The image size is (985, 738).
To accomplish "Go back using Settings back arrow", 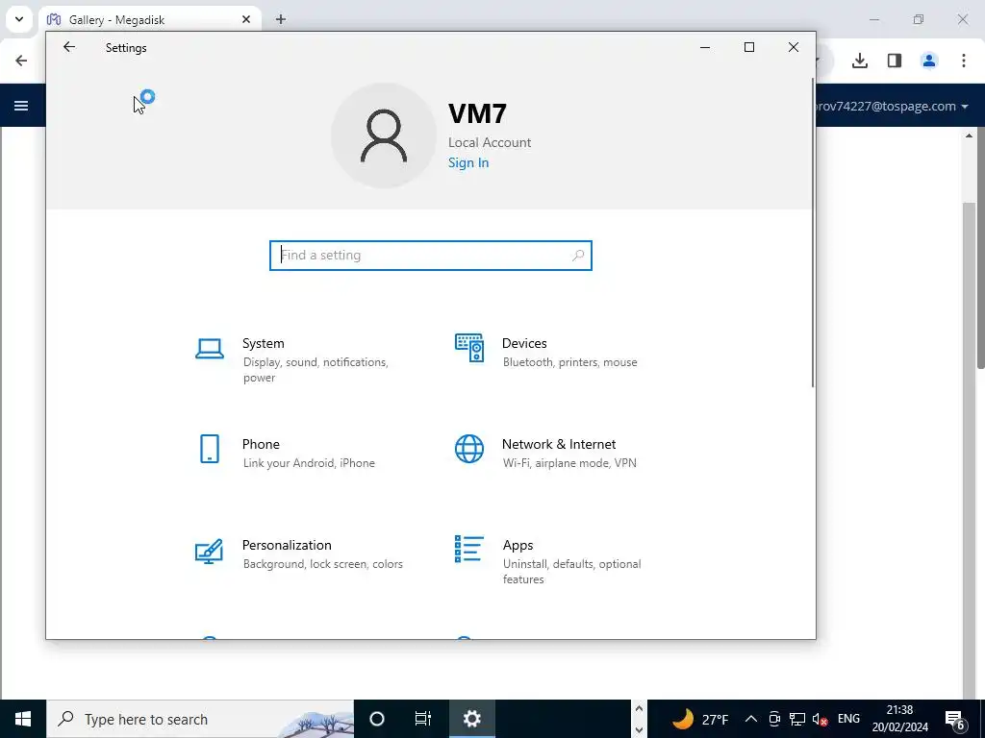I will 69,47.
